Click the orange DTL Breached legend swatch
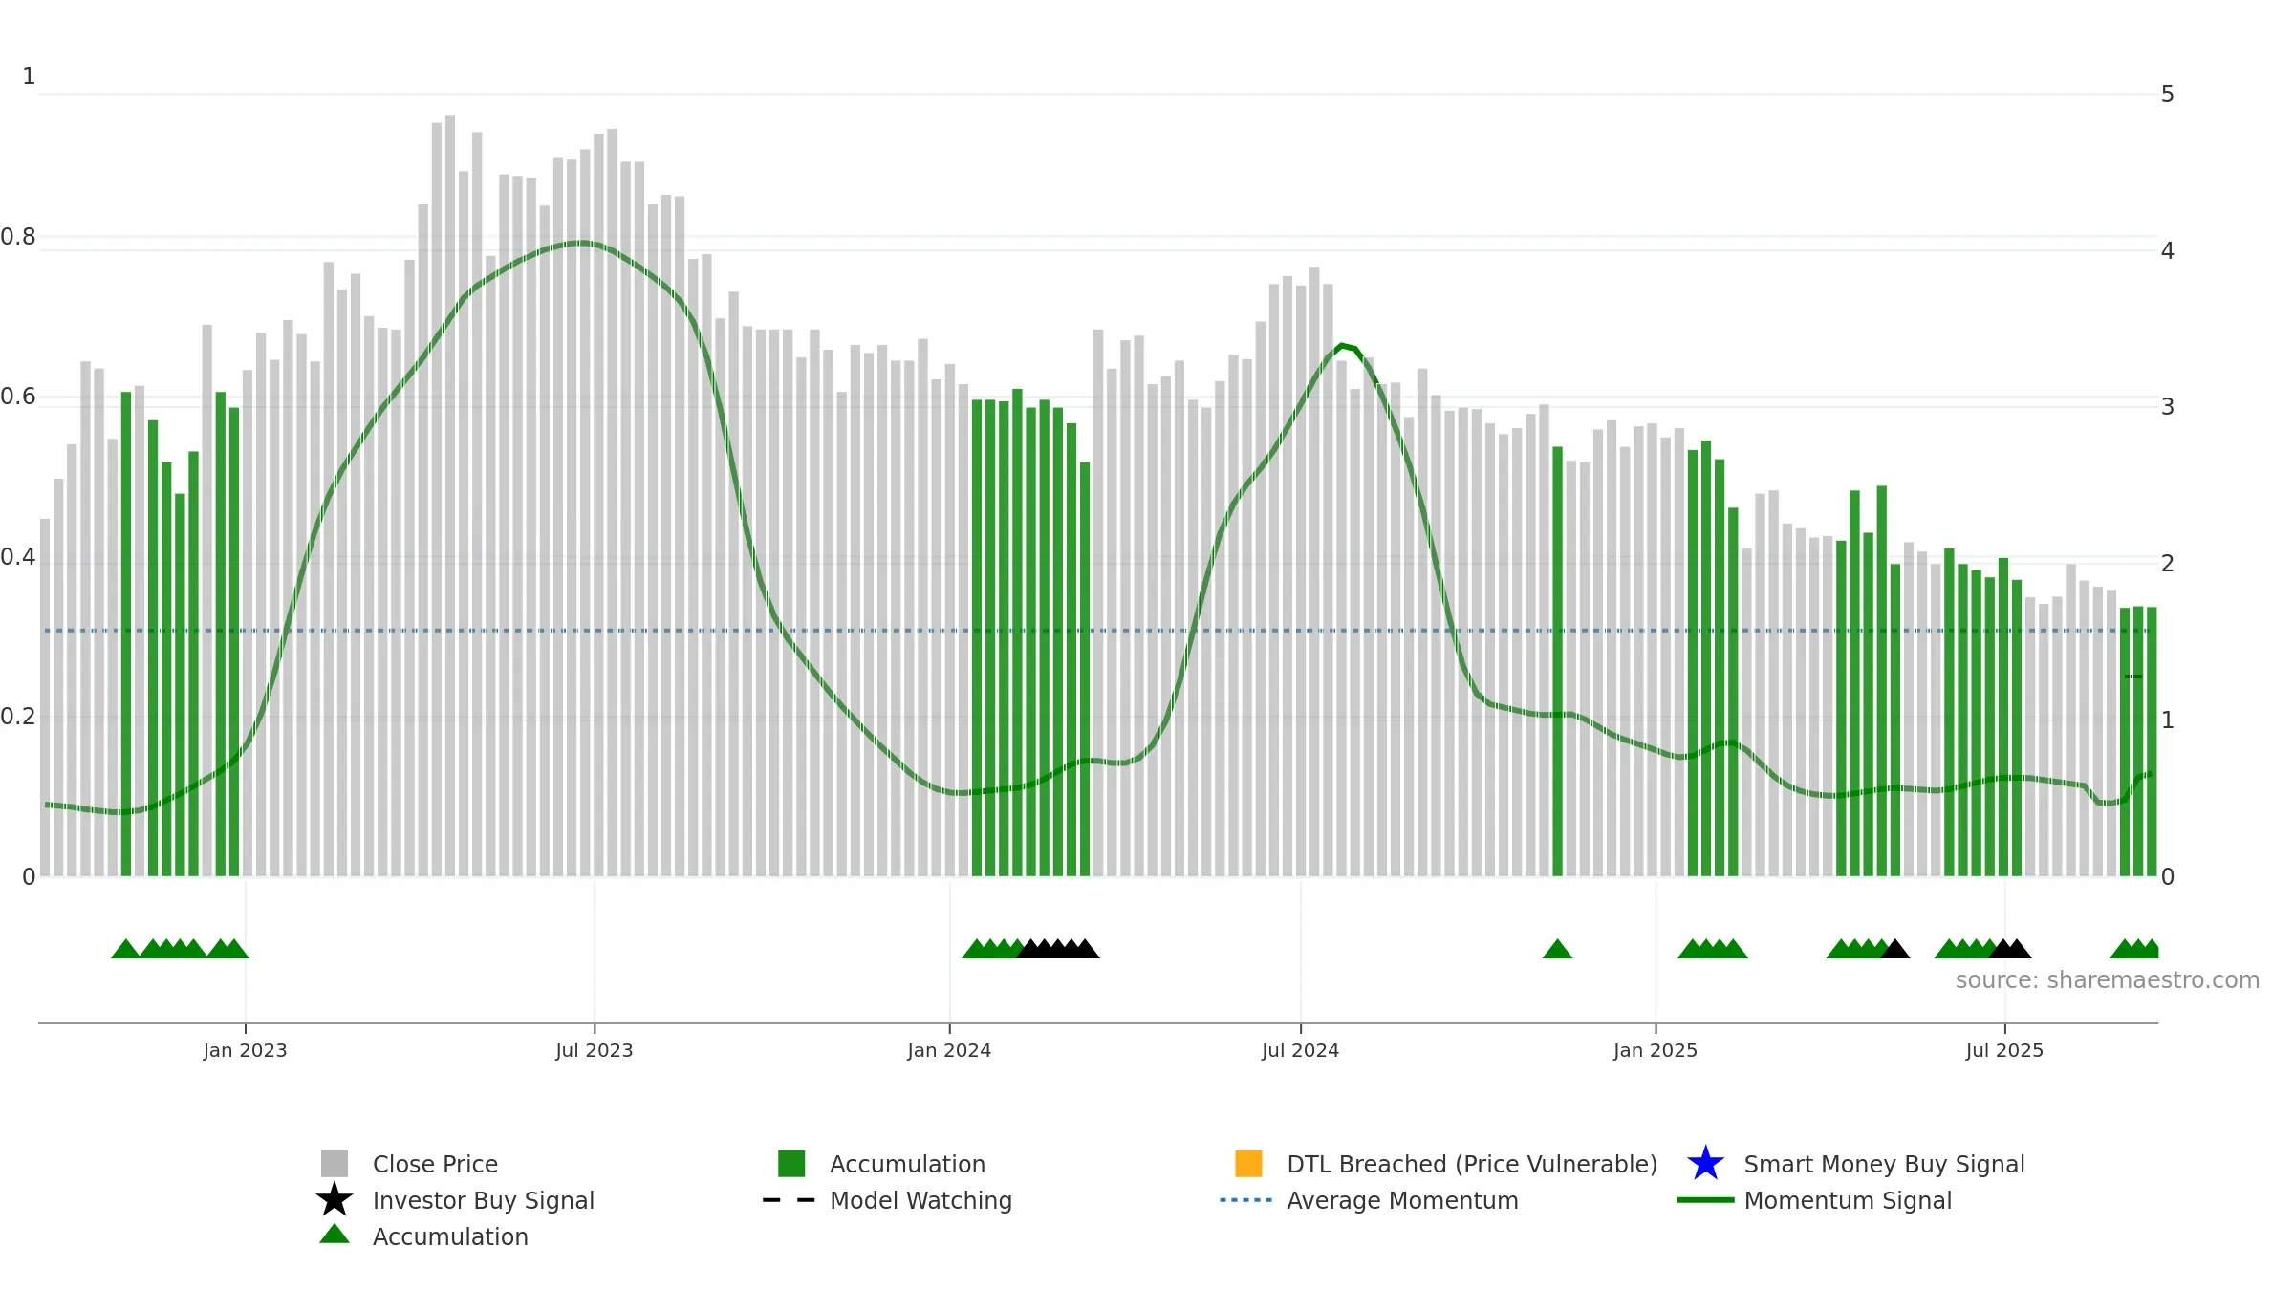The height and width of the screenshot is (1290, 2294). pyautogui.click(x=1248, y=1164)
